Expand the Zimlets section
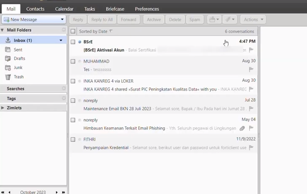 click(2, 108)
